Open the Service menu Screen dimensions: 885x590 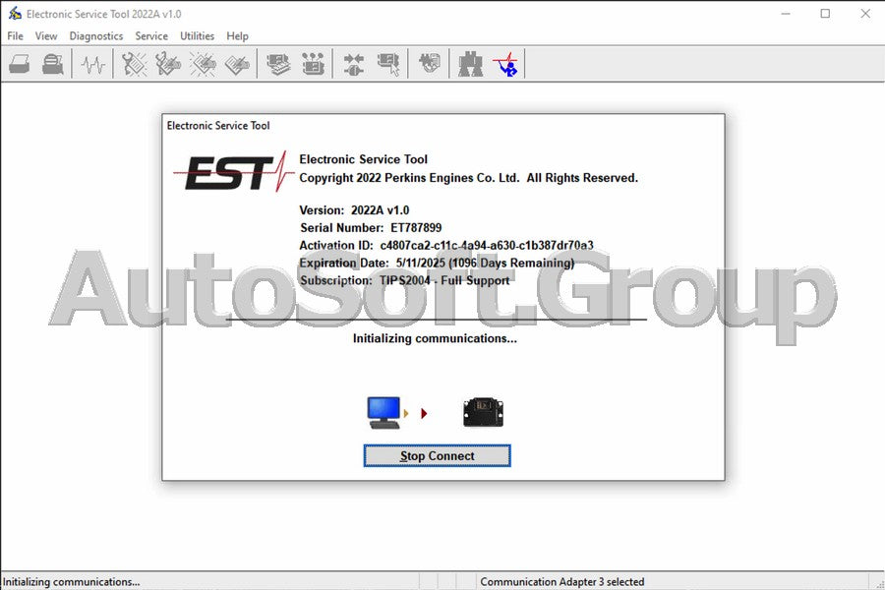pyautogui.click(x=151, y=35)
